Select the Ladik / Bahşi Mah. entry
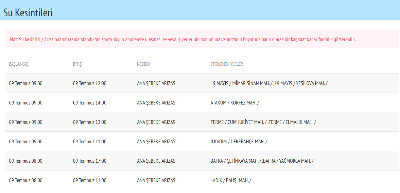 [x=231, y=180]
